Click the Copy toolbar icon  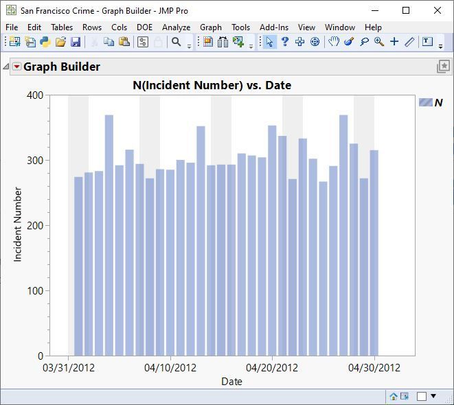point(109,42)
